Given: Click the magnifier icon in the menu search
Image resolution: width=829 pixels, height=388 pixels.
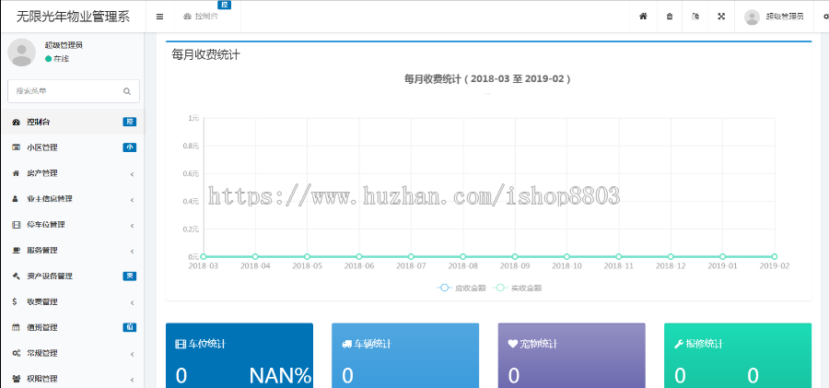Looking at the screenshot, I should (x=127, y=91).
